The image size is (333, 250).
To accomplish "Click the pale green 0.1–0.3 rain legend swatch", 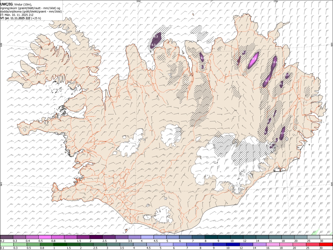I will pos(7,244).
